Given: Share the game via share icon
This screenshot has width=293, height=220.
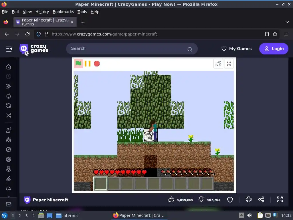Looking at the screenshot, I should (x=261, y=199).
